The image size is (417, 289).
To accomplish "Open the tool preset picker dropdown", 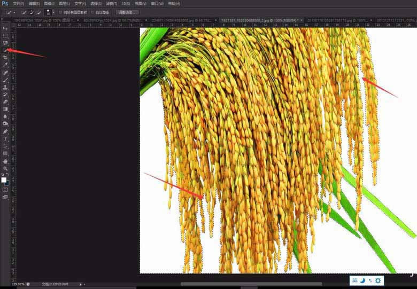I will coord(10,12).
